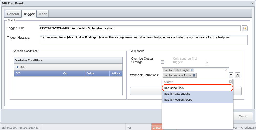Click in the Trigger OID field
256x130 pixels.
point(140,28)
